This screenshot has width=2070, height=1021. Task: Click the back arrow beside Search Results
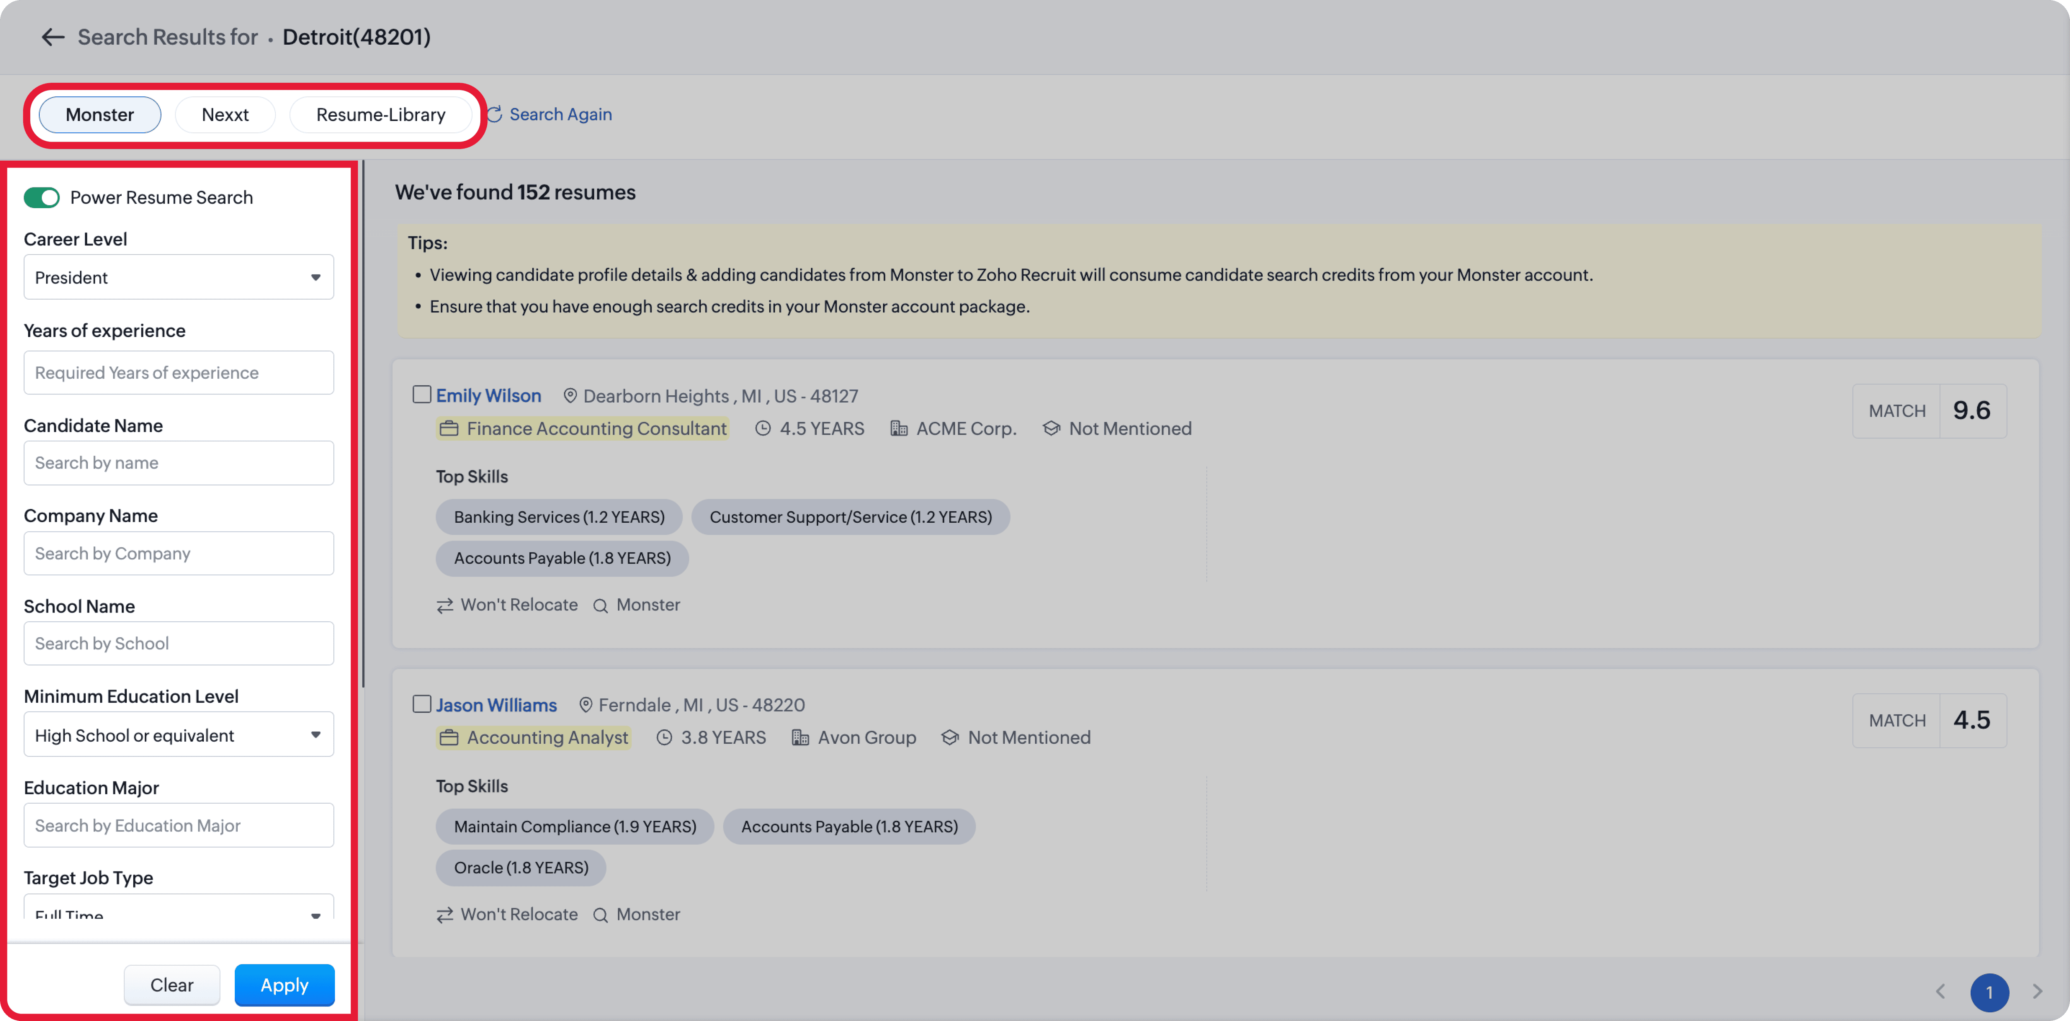(52, 37)
